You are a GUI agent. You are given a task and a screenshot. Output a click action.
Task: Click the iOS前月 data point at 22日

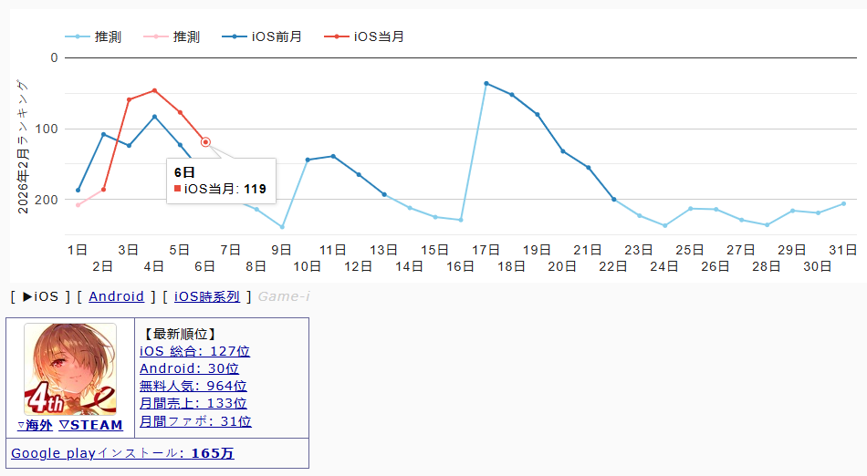pyautogui.click(x=614, y=200)
